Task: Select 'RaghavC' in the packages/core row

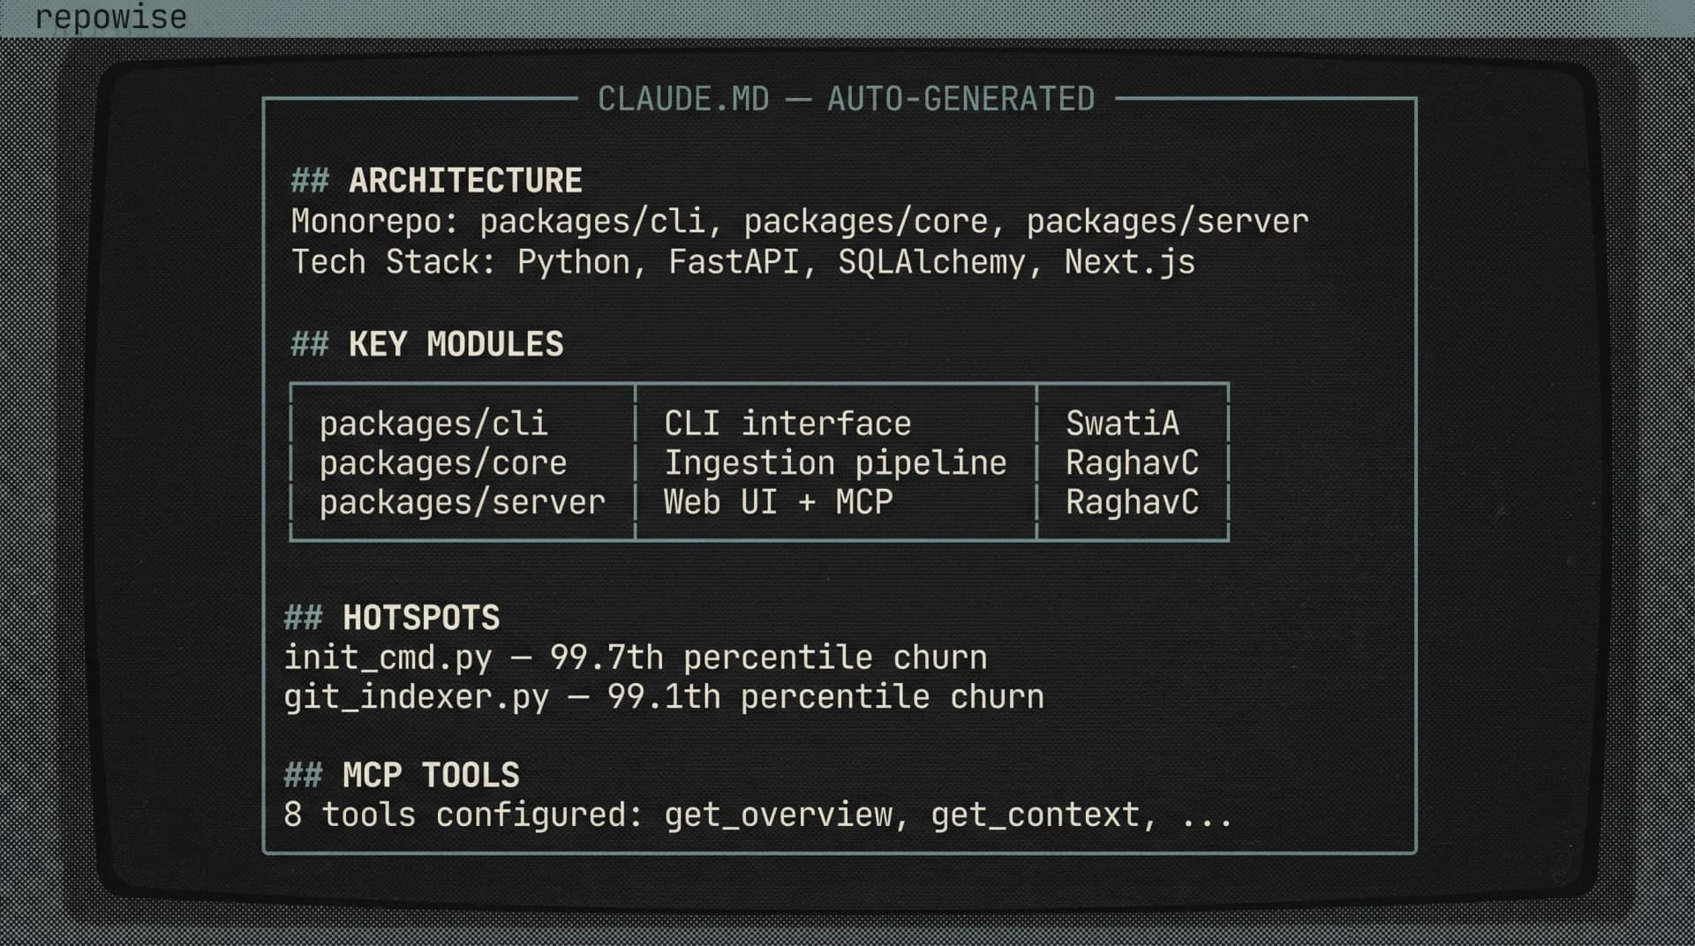Action: (1132, 463)
